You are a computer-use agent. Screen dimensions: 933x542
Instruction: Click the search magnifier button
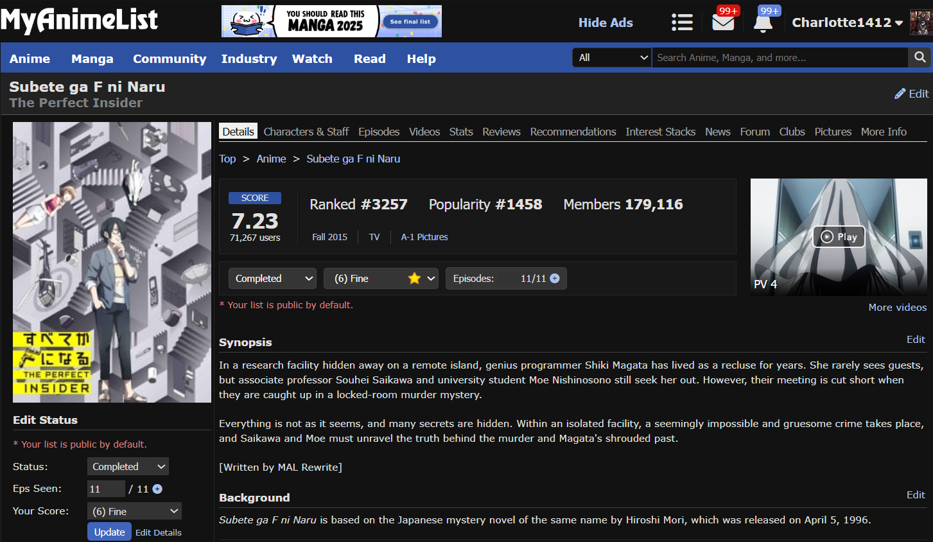[x=920, y=57]
